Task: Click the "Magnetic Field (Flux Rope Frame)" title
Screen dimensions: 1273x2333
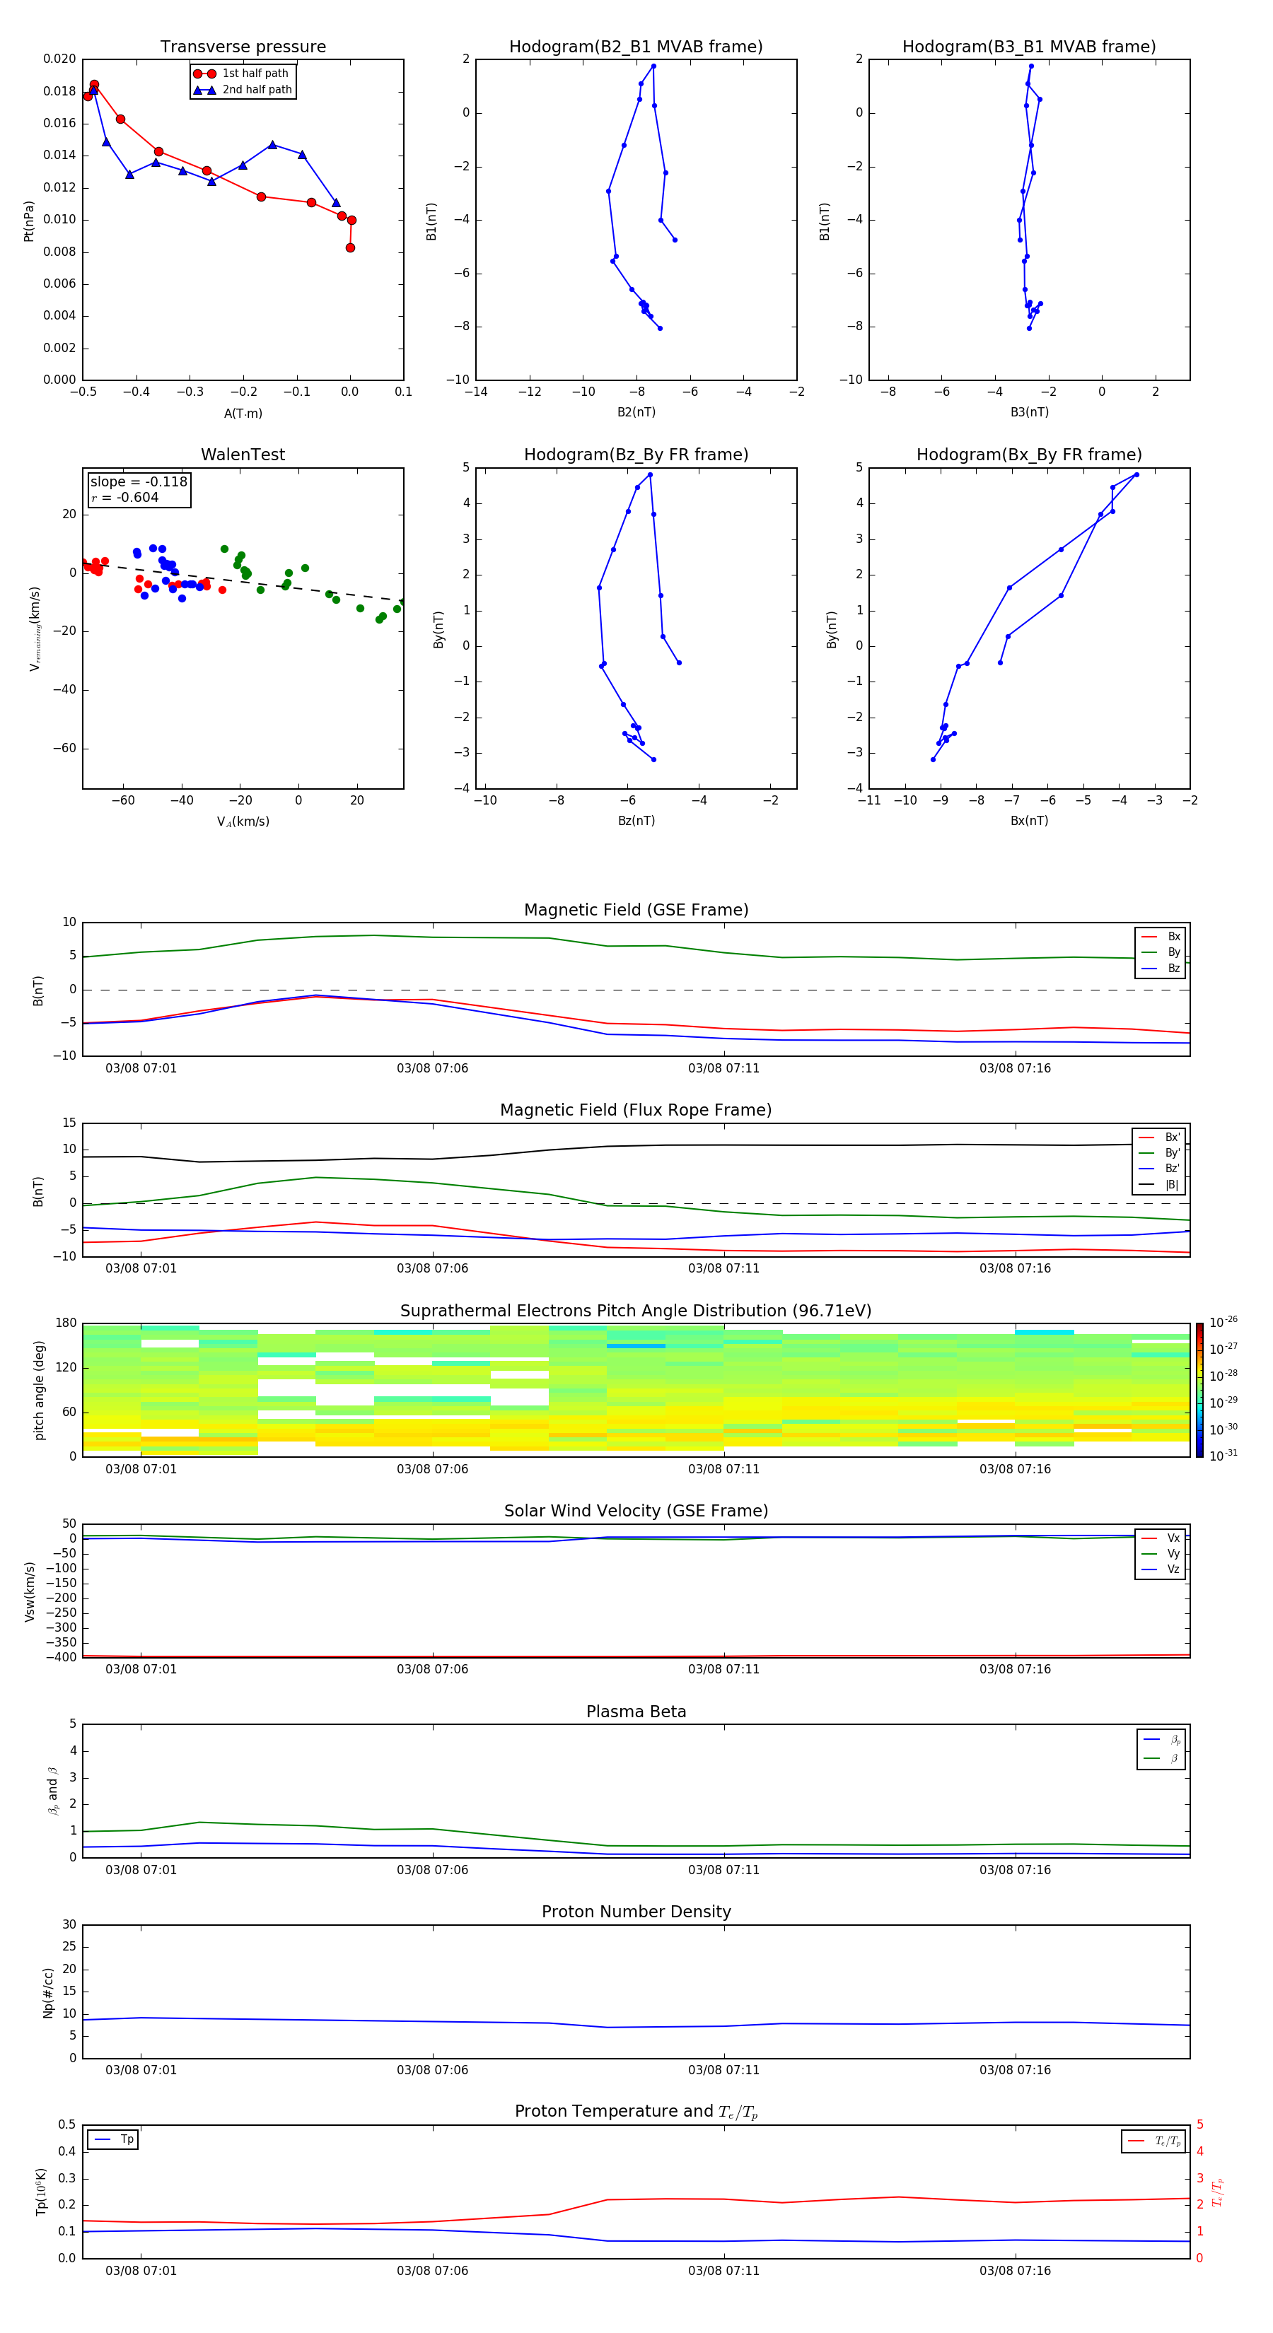Action: point(636,1111)
